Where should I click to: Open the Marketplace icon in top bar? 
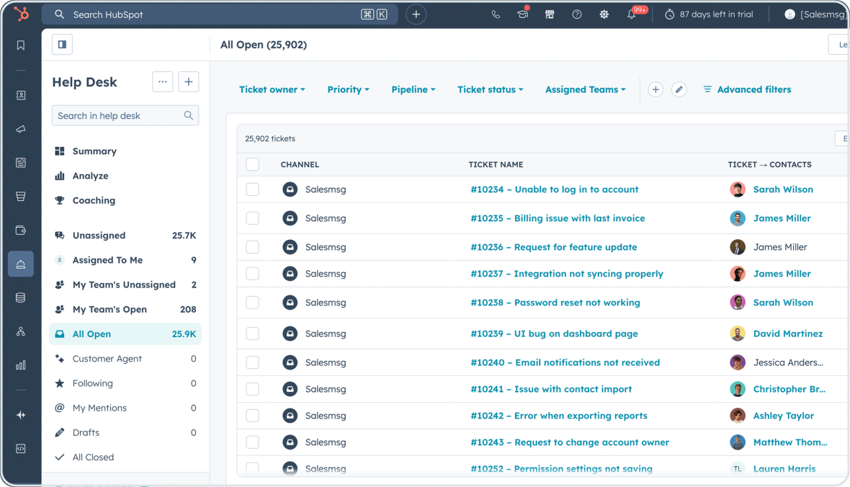tap(549, 14)
